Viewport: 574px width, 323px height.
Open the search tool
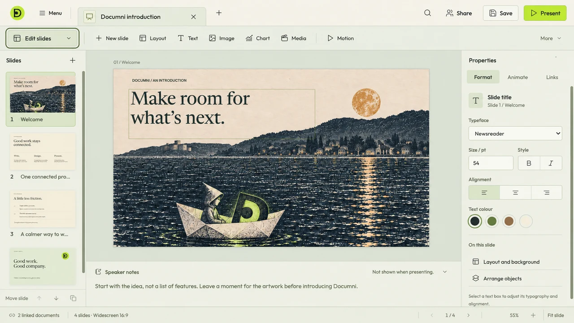427,13
